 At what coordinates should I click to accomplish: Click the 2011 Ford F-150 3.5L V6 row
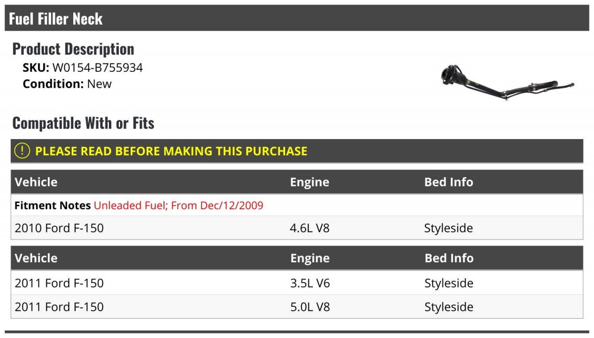click(297, 283)
